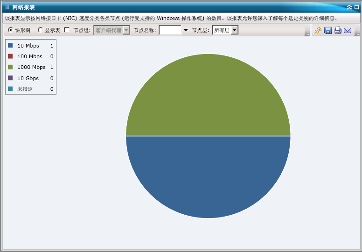Select the 10 Mbps legend label

click(28, 46)
